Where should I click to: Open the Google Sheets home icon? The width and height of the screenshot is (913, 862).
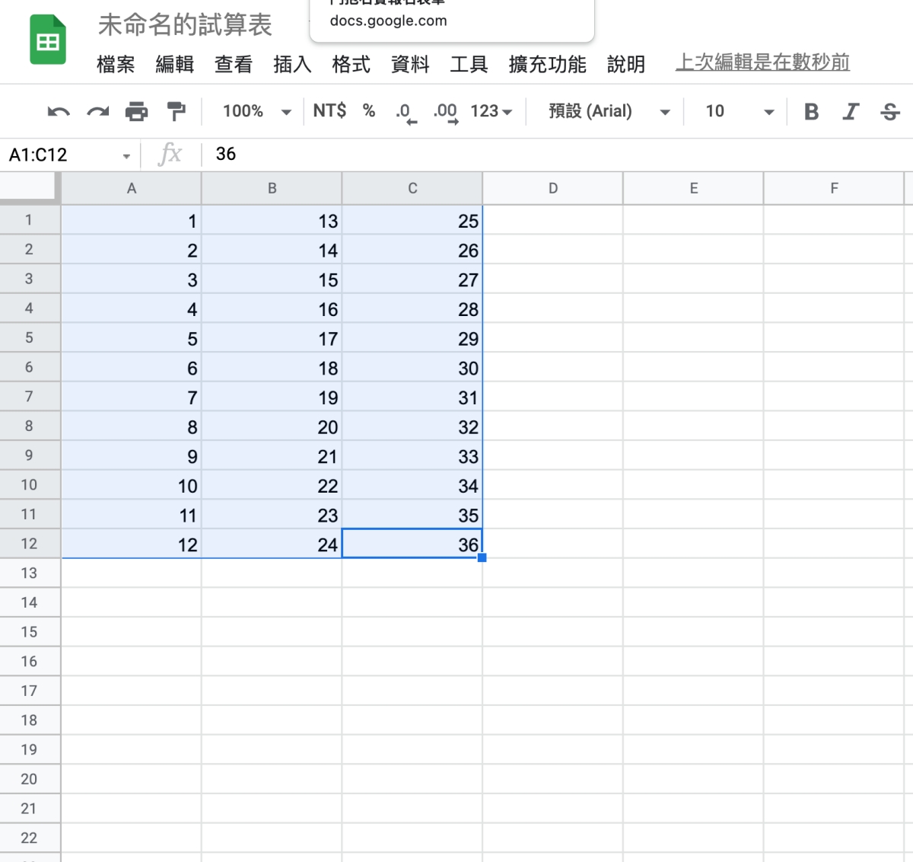pyautogui.click(x=48, y=41)
